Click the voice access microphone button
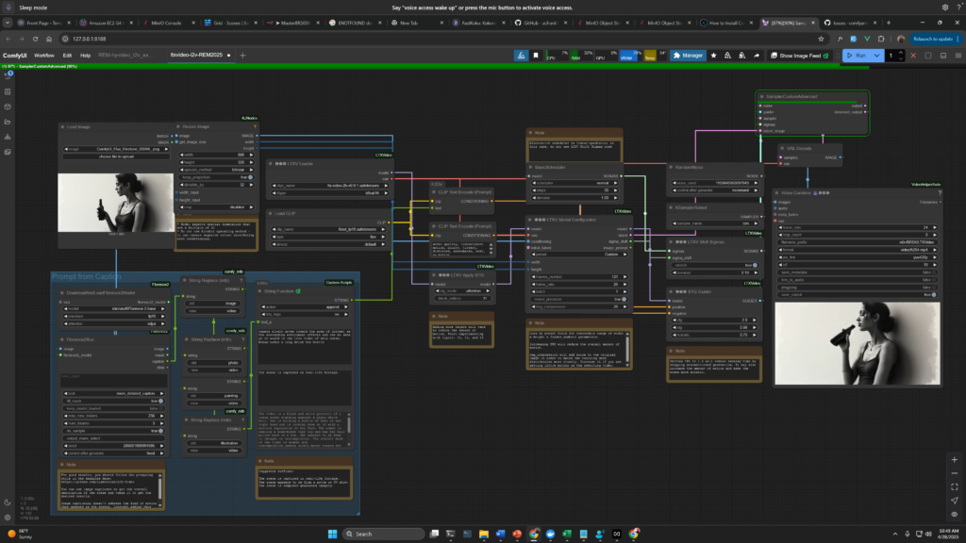Viewport: 966px width, 543px height. click(x=8, y=8)
